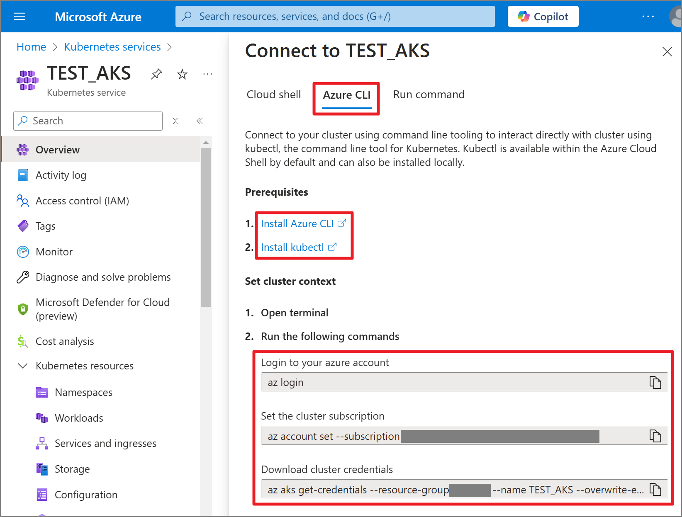The image size is (682, 517).
Task: Clear the sidebar search with X
Action: pos(175,121)
